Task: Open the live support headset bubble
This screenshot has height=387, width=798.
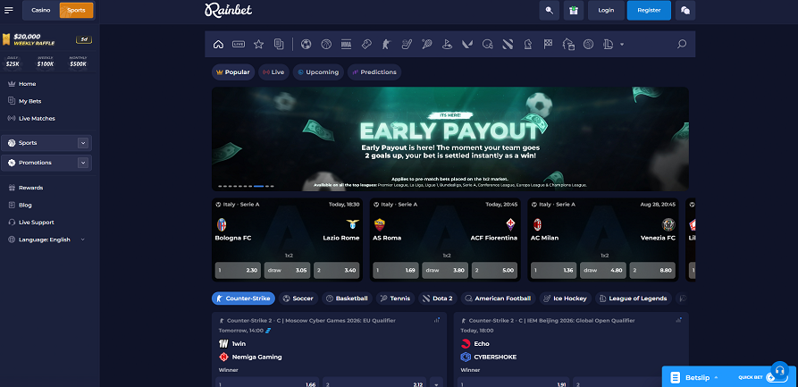Action: coord(779,370)
